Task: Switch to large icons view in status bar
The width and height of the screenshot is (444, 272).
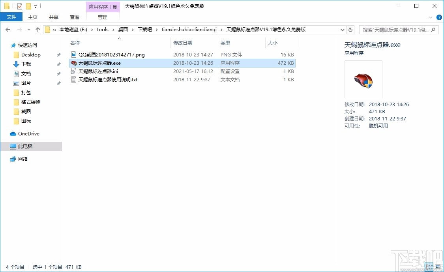Action: point(438,267)
